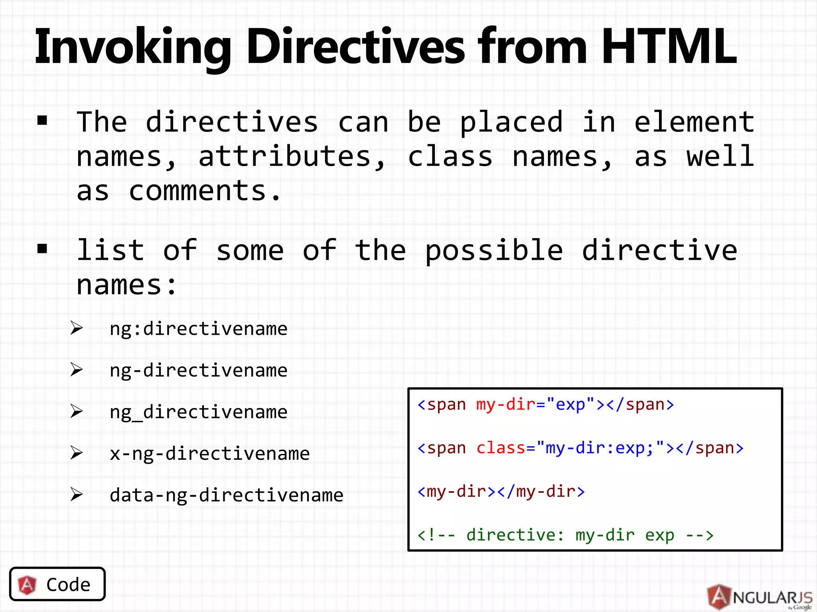817x612 pixels.
Task: Click the span my-dir="exp" code line
Action: [x=545, y=405]
